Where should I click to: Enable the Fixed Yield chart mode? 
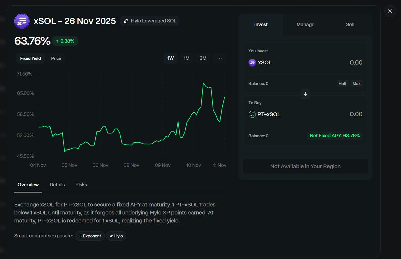[30, 58]
